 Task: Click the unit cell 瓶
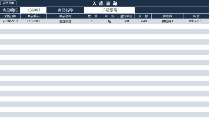click(x=109, y=21)
